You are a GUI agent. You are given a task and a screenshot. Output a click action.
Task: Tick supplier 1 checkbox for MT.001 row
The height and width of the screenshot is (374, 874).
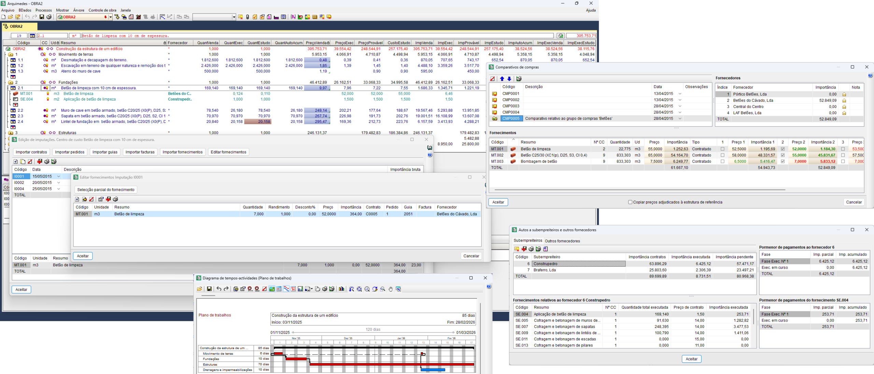[x=722, y=149]
